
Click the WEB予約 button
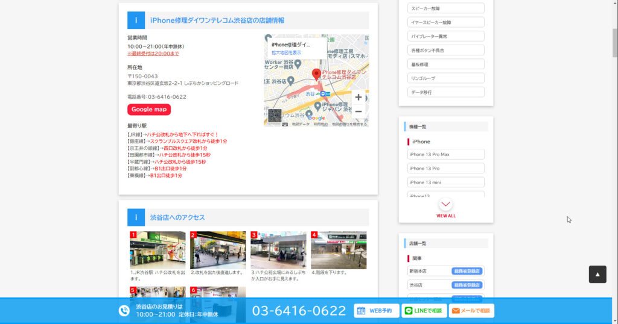pos(377,311)
